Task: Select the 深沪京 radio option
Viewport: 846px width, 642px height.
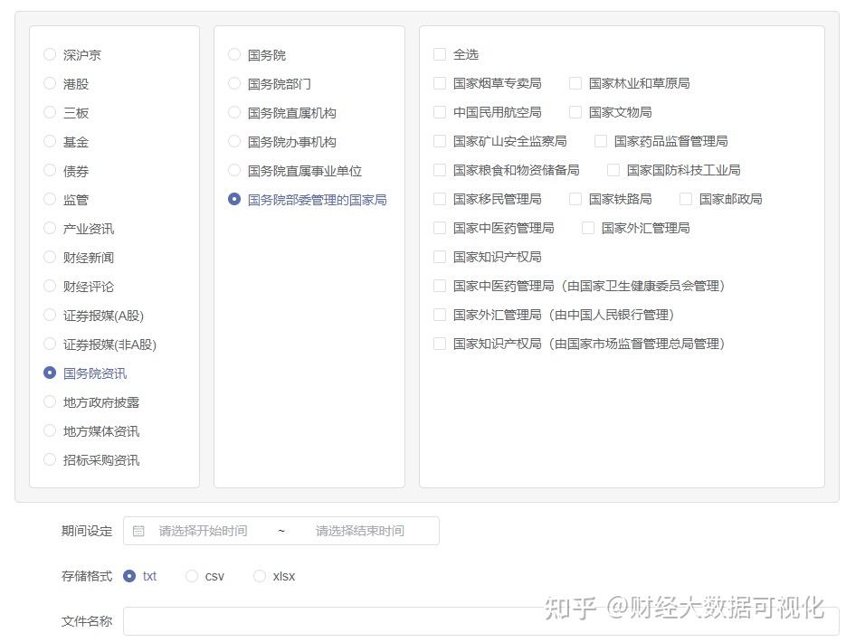Action: (50, 54)
